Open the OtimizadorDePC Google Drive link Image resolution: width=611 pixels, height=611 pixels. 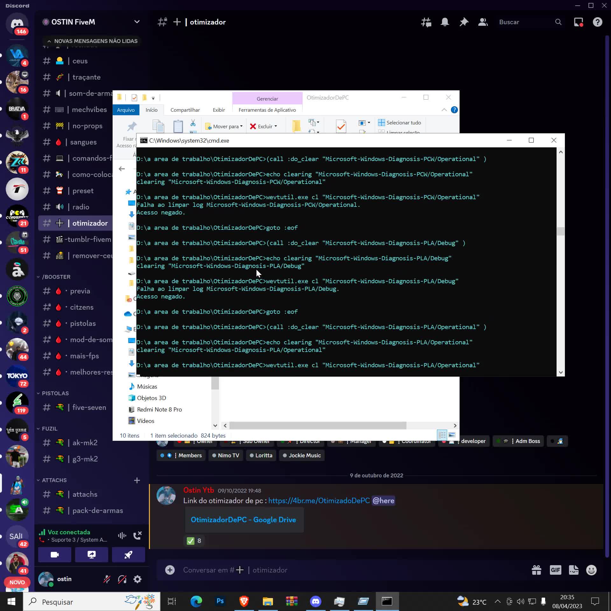pos(243,519)
